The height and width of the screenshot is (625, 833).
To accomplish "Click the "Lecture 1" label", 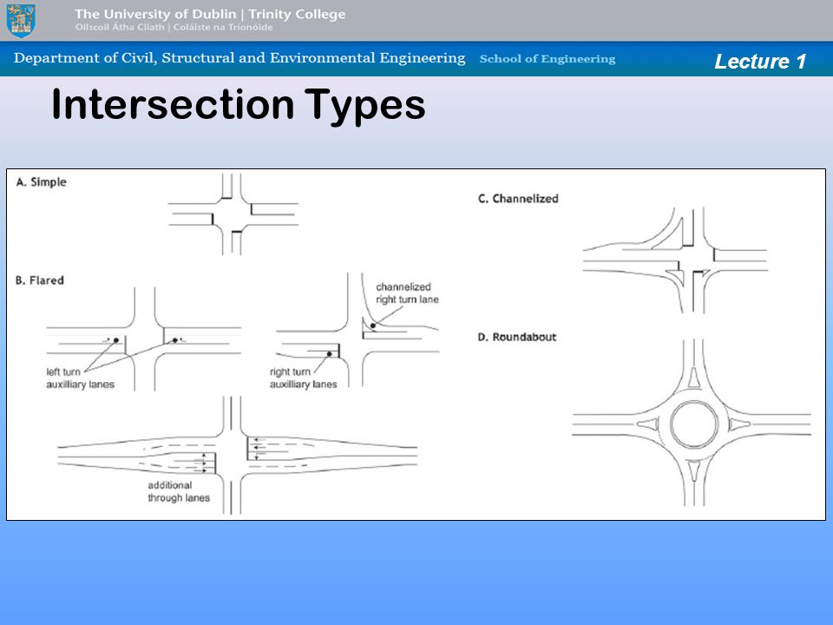I will click(760, 61).
